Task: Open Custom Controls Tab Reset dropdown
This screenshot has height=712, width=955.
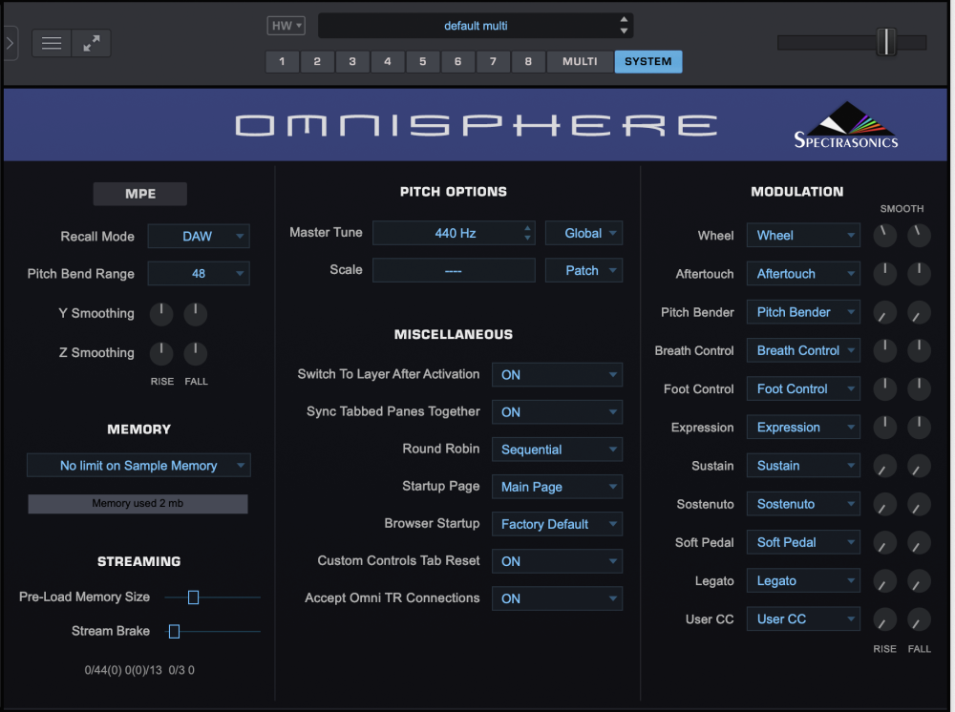Action: click(x=558, y=561)
